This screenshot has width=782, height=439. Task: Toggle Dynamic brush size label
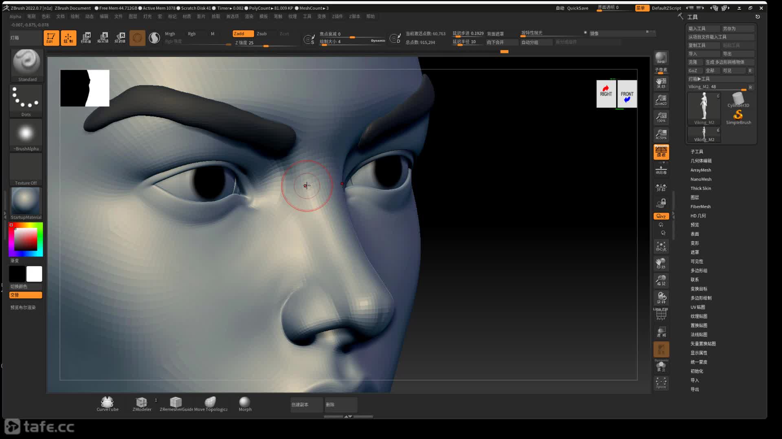point(378,41)
